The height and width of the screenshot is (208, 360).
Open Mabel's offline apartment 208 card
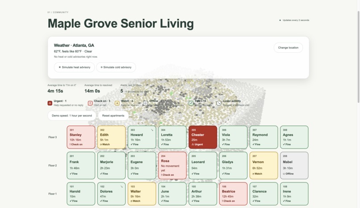pyautogui.click(x=294, y=166)
